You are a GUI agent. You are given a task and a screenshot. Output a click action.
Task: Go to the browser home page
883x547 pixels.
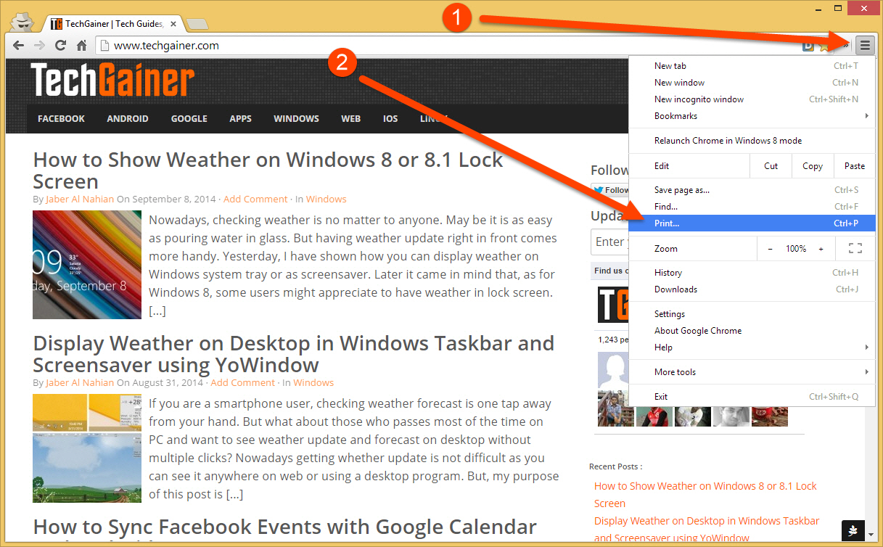click(81, 45)
